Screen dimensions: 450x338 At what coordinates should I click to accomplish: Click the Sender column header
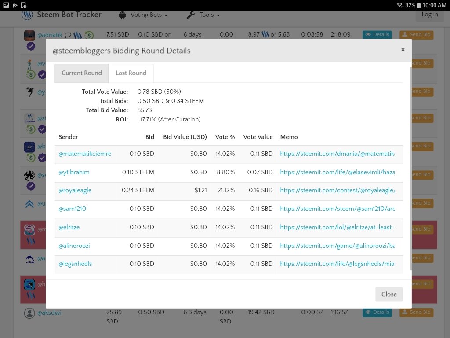[x=68, y=137]
